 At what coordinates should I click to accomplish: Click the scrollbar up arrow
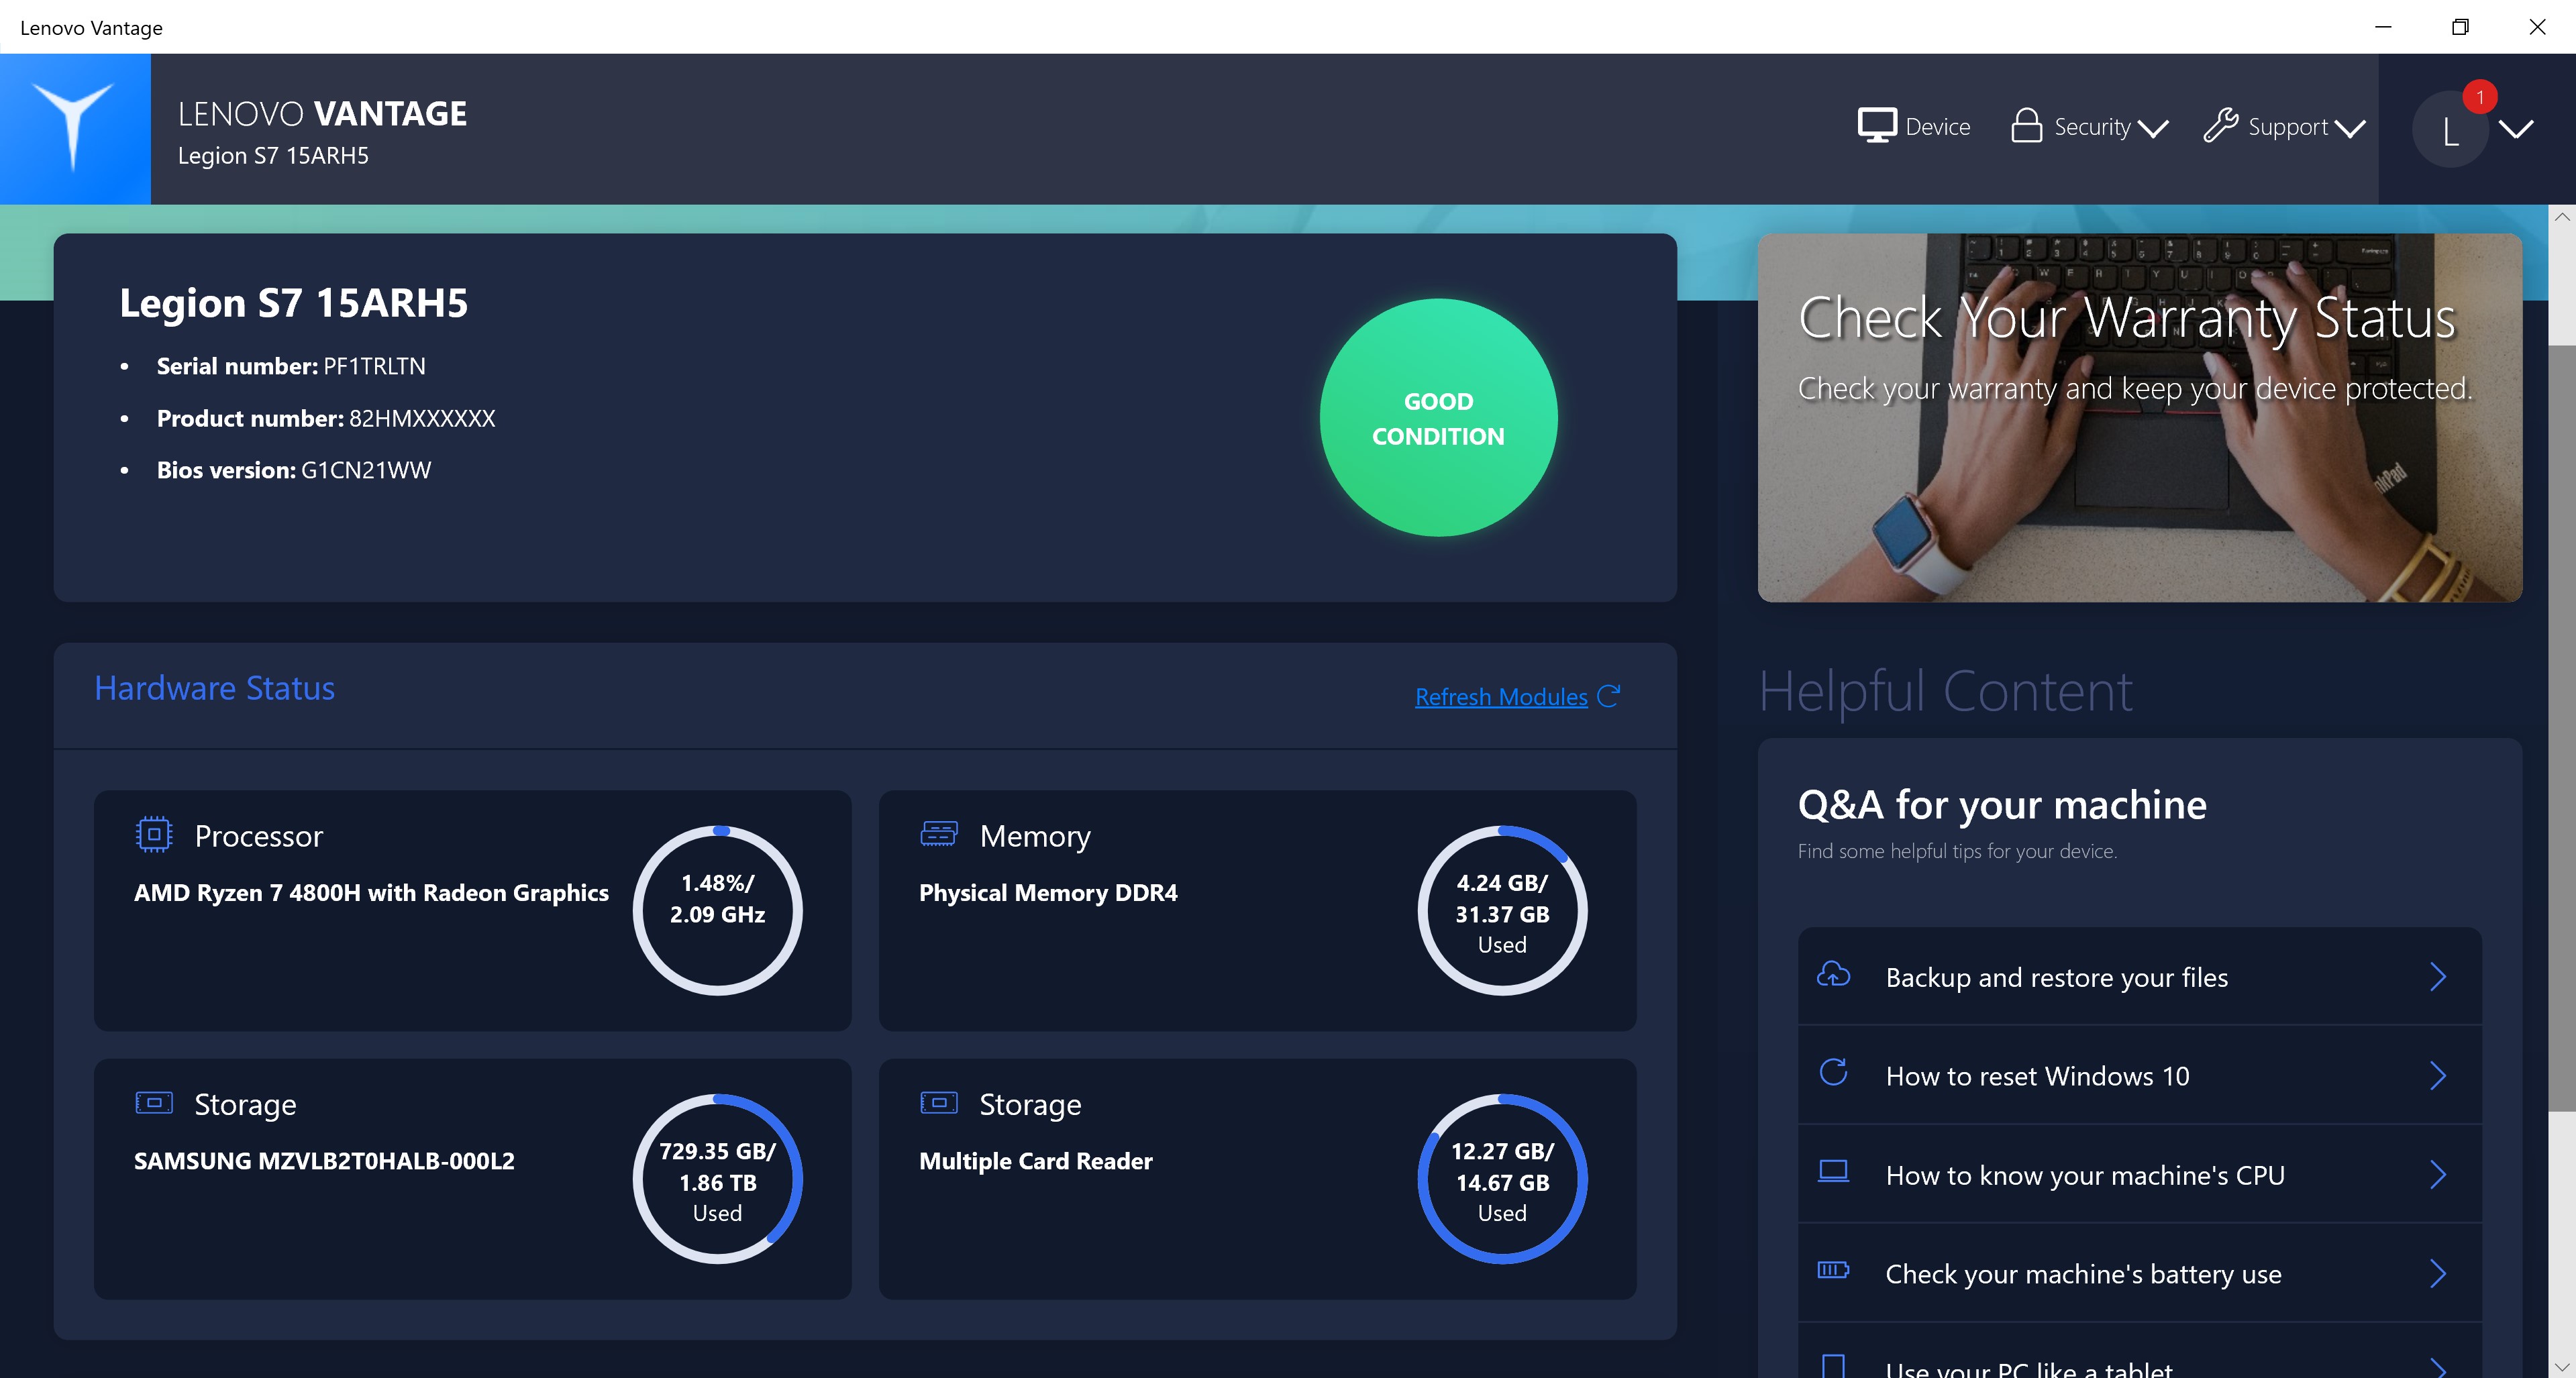[2563, 217]
